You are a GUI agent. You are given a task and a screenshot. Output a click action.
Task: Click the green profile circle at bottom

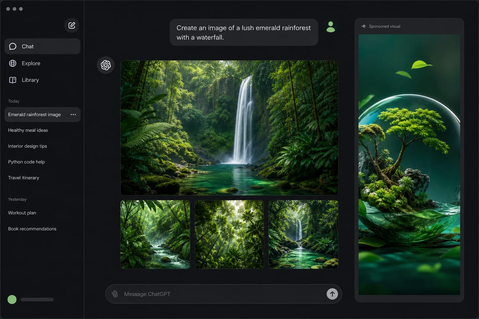[x=12, y=299]
